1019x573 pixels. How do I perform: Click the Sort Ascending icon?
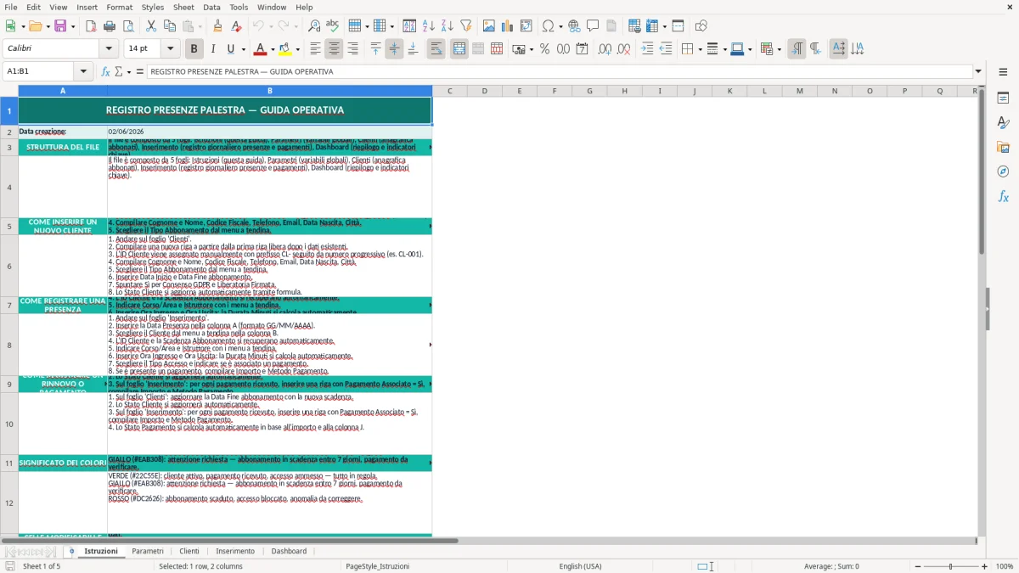click(x=429, y=26)
